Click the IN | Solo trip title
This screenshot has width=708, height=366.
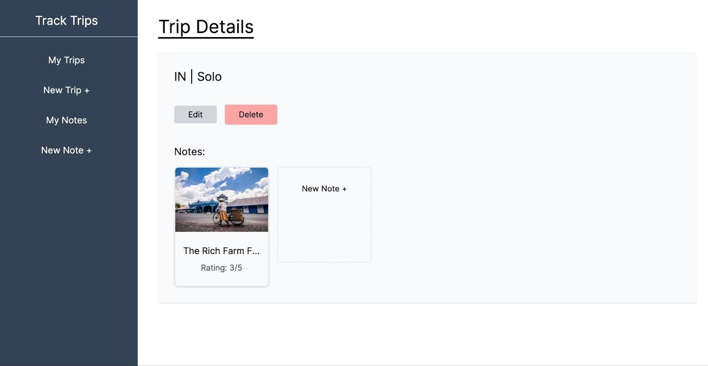tap(198, 77)
